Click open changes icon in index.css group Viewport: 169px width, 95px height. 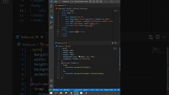(x=113, y=43)
